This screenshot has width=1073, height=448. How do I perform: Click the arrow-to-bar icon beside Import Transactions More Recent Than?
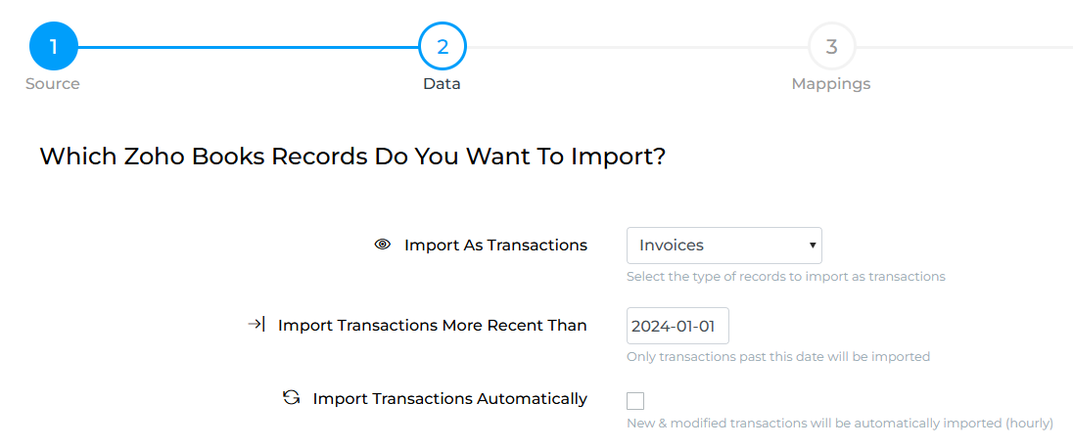tap(256, 325)
